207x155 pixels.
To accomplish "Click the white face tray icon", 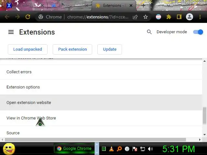I will (127, 149).
